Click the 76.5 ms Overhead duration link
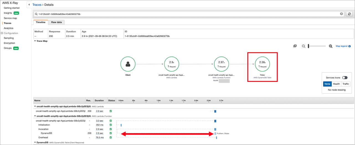 99,137
